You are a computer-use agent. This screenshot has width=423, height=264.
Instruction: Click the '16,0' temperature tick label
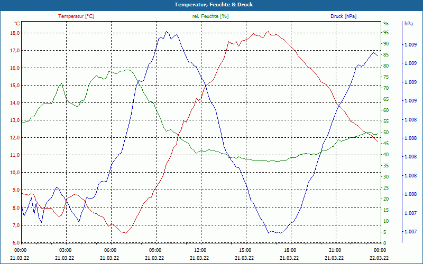point(15,68)
